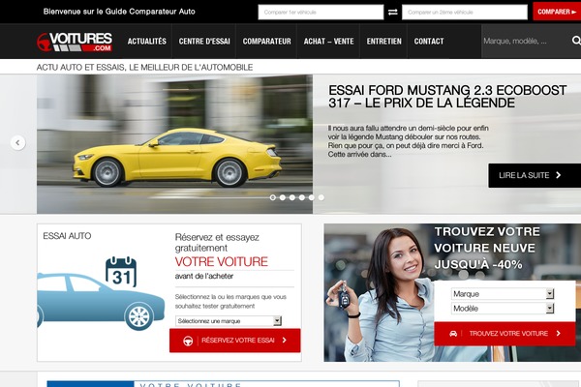Screen dimensions: 581x387
Task: Open the Sélectionnez une marque dropdown
Action: pos(229,321)
